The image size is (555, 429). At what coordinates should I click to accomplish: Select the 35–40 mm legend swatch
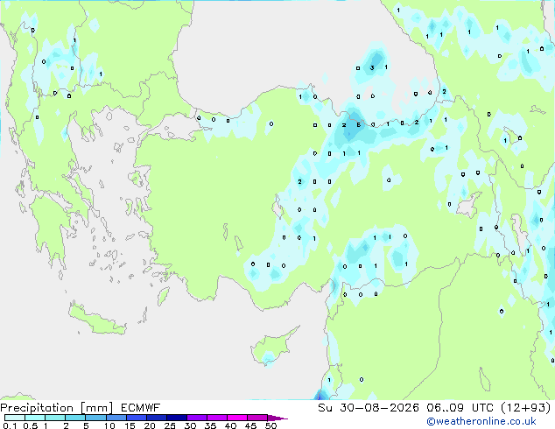pos(216,418)
